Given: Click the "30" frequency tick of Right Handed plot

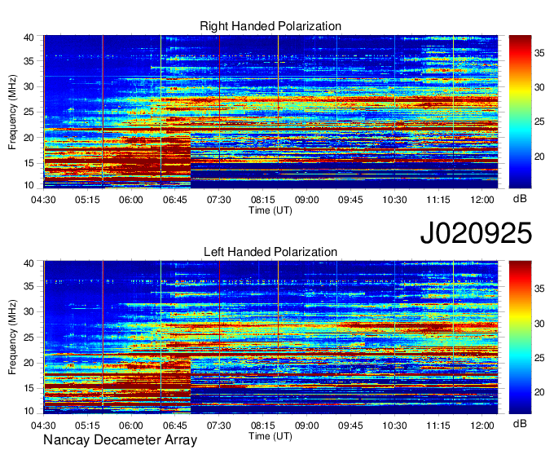Looking at the screenshot, I should pos(29,86).
